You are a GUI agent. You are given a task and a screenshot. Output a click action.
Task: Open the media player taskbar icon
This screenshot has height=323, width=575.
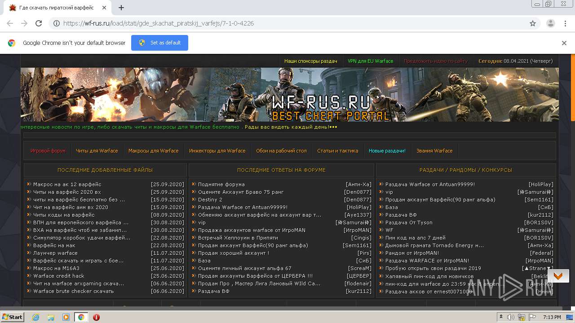(x=66, y=317)
